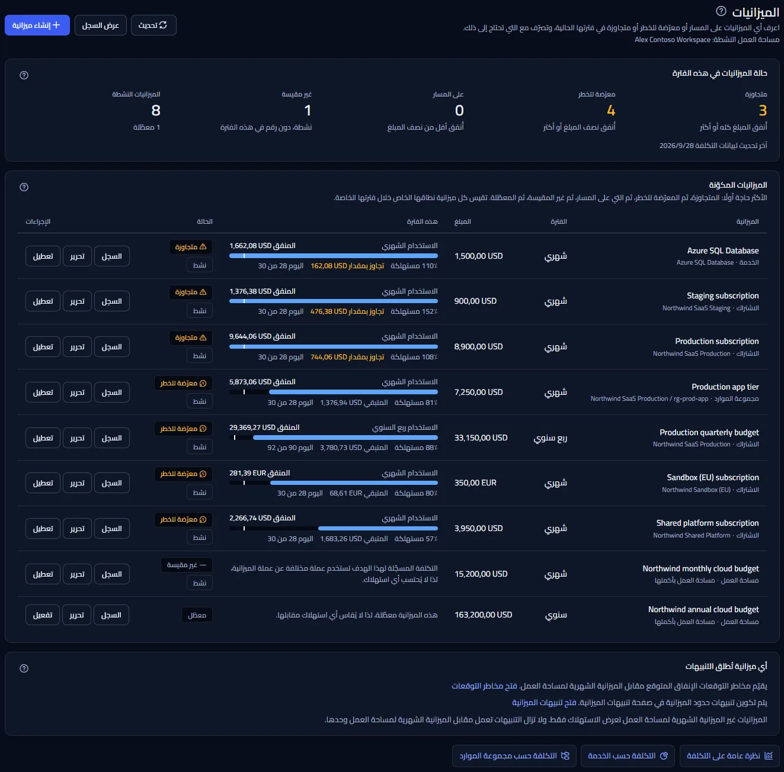Open the فتح مخاطر التوقعات link
Image resolution: width=784 pixels, height=772 pixels.
(x=484, y=686)
